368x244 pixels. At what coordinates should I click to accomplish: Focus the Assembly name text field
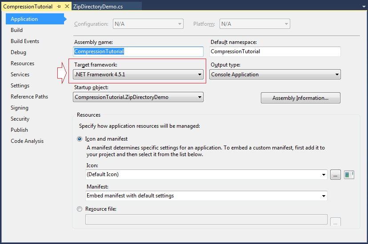pos(138,51)
